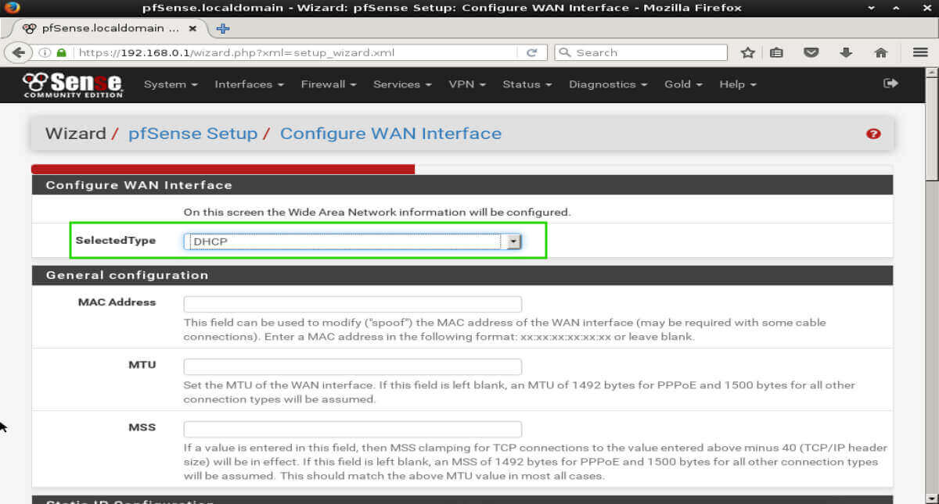Click into the MAC Address field
The height and width of the screenshot is (504, 939).
[352, 305]
